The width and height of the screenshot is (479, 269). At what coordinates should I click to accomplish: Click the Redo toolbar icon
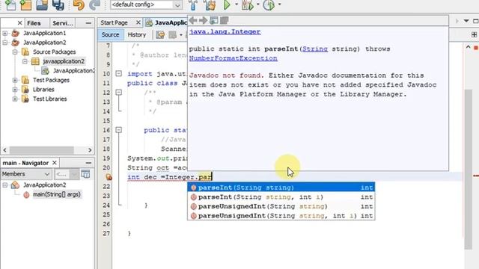[x=94, y=5]
